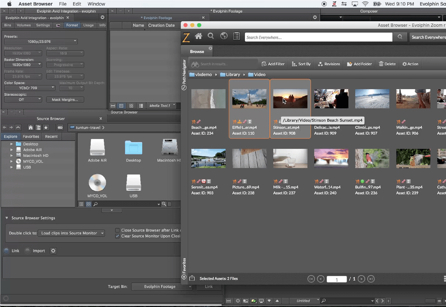Enable Close Source Browser after Link checkbox
This screenshot has height=307, width=446.
tap(117, 230)
